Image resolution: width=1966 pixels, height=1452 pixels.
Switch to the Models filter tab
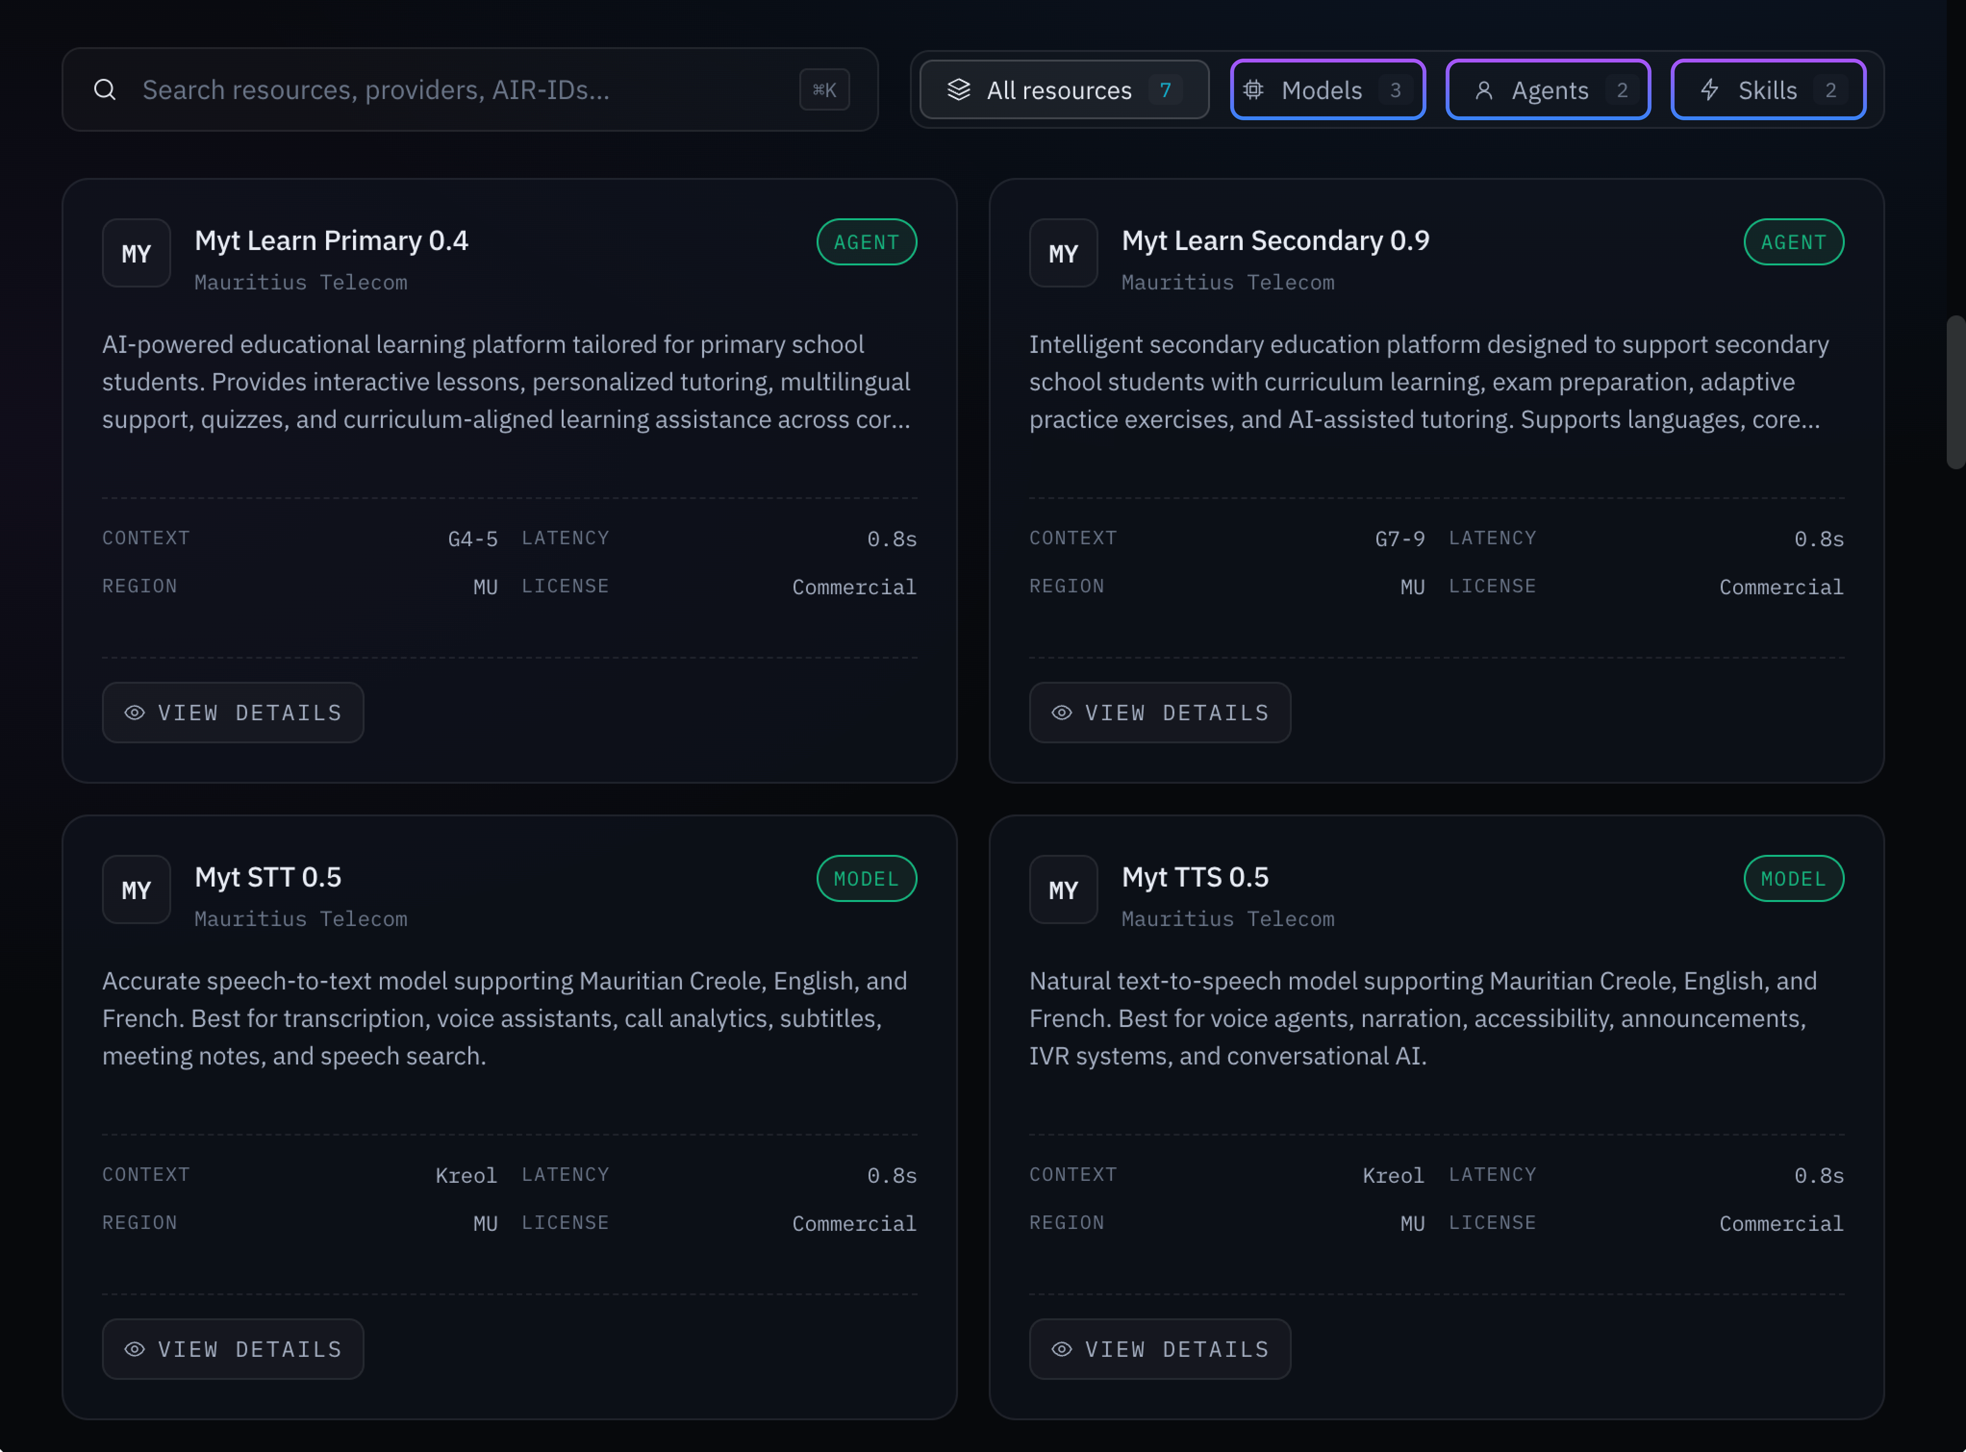(1328, 89)
